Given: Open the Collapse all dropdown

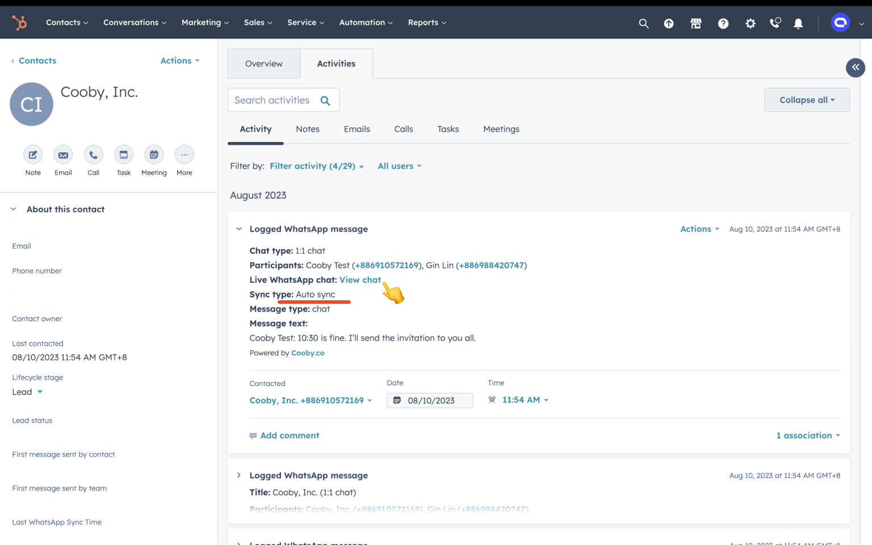Looking at the screenshot, I should point(807,100).
